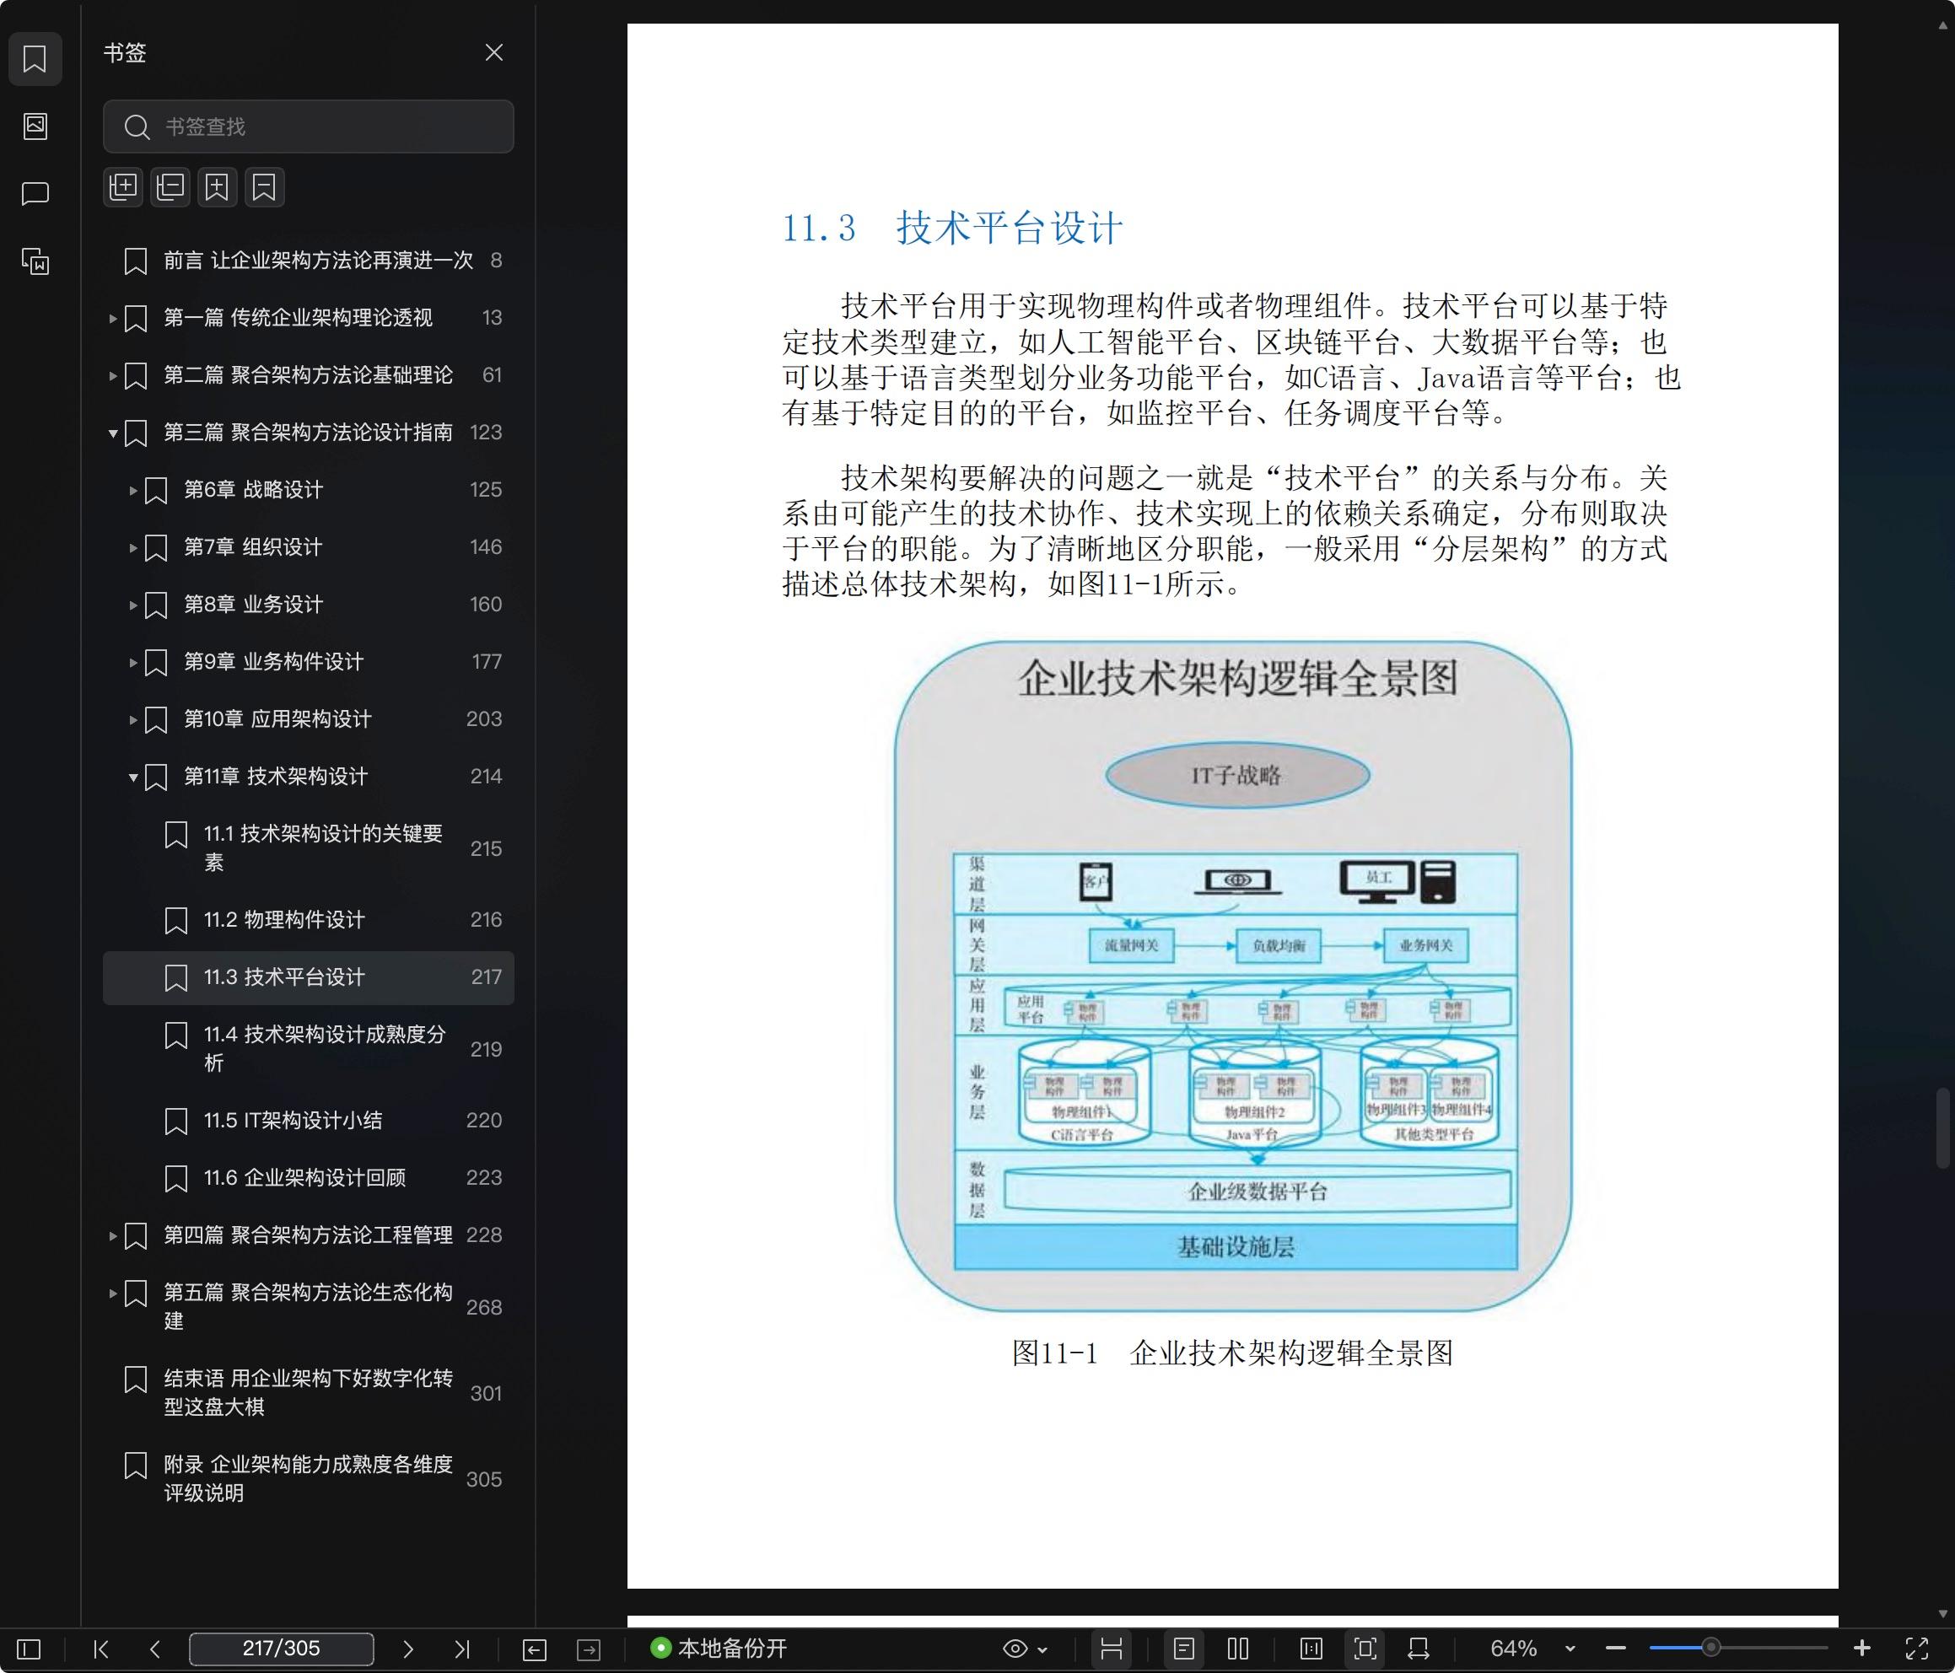This screenshot has width=1955, height=1673.
Task: Click the fit-page icon
Action: pos(1365,1649)
